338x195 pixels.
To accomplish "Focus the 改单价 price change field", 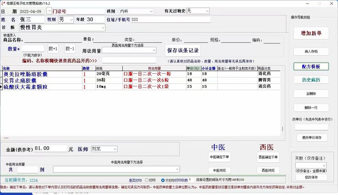I will point(312,127).
